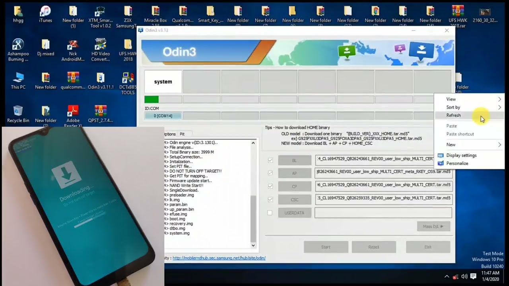Select the Smart_Key folder icon
The image size is (509, 286).
210,14
